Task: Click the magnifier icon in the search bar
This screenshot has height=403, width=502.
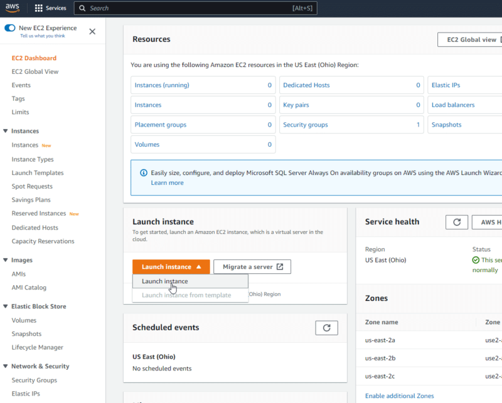Action: (x=82, y=8)
